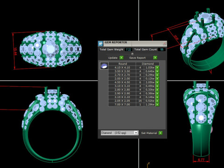
Task: Click the 0.64tw weight cell
Action: pyautogui.click(x=150, y=71)
